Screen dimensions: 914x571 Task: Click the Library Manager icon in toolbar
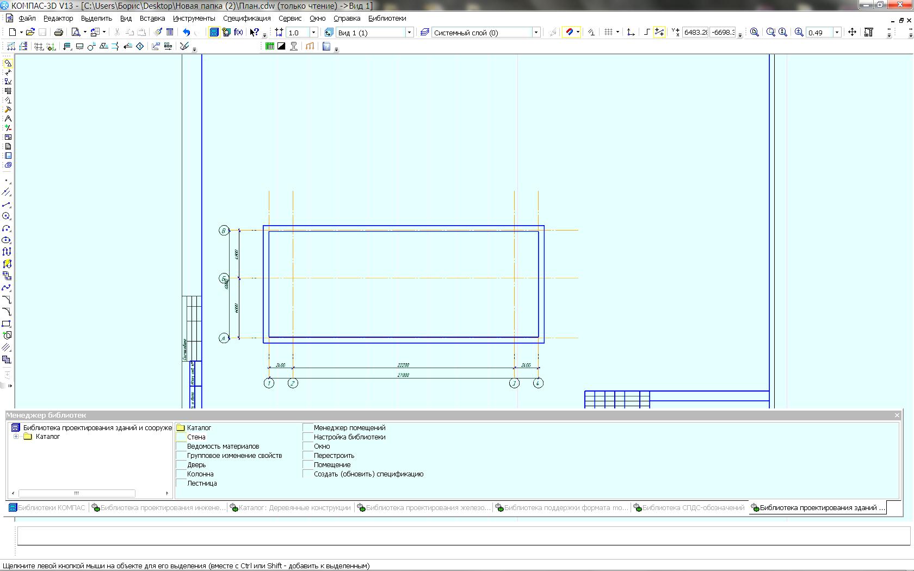click(x=214, y=33)
